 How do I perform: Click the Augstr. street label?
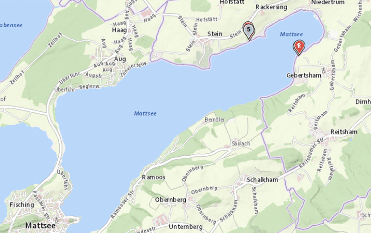(94, 75)
